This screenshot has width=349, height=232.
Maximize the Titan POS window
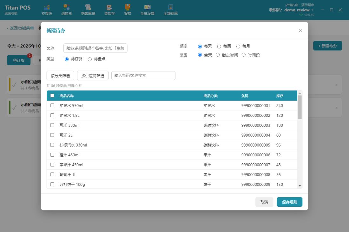[x=332, y=10]
